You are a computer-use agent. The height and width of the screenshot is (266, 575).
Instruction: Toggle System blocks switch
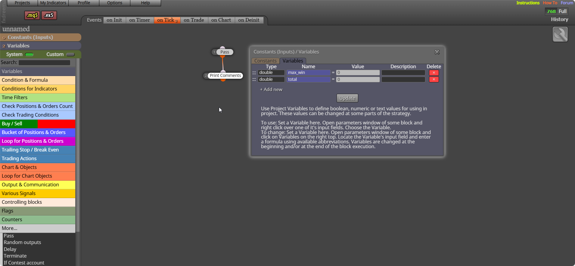[29, 54]
